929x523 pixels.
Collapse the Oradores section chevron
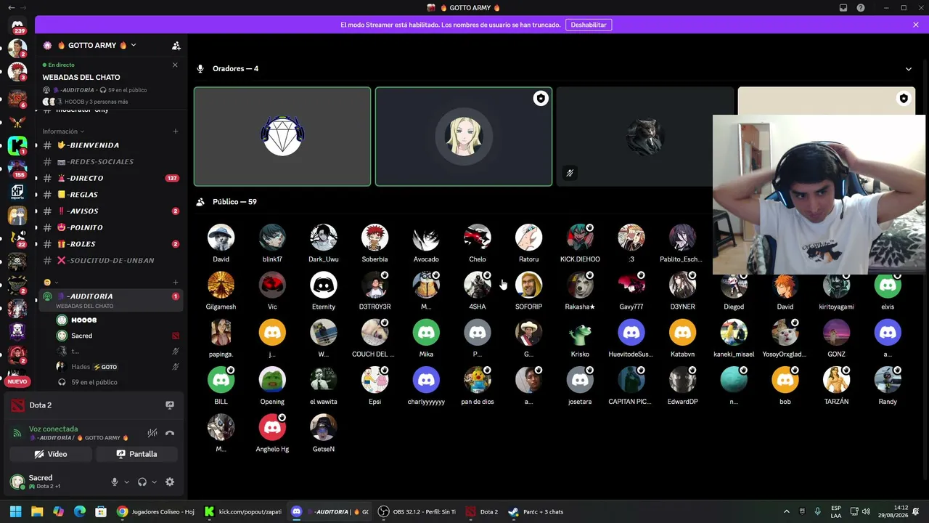[909, 69]
